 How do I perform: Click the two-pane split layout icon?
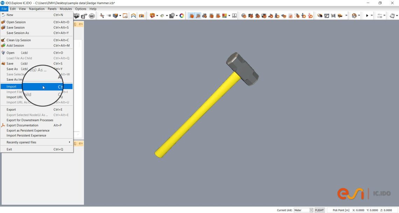click(x=234, y=16)
